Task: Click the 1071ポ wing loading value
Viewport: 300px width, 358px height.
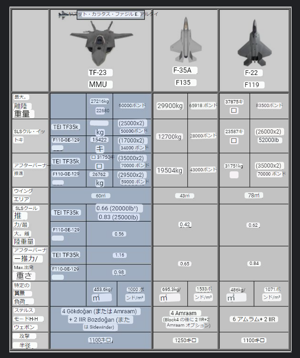Action: pos(273,290)
